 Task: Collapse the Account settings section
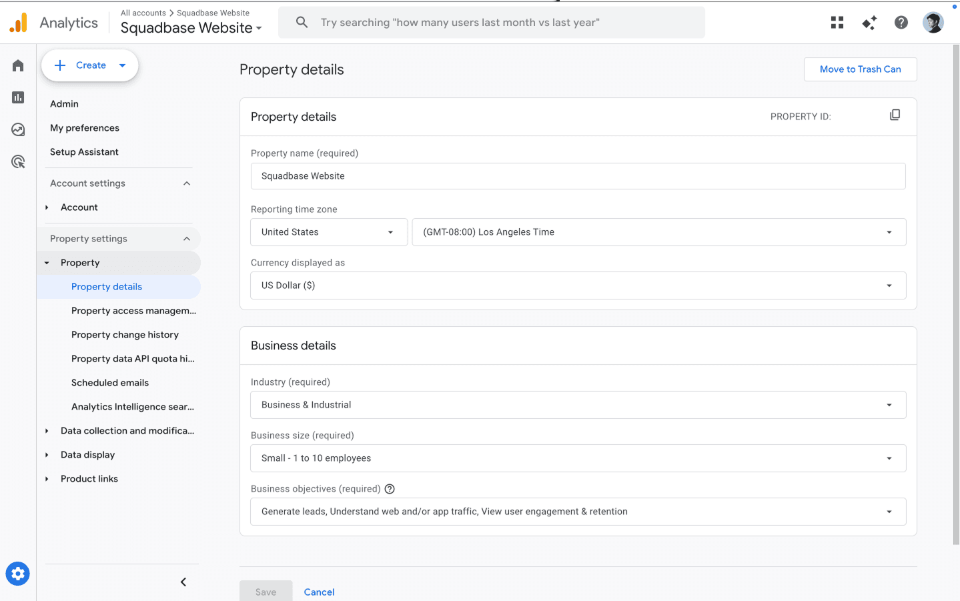[186, 183]
